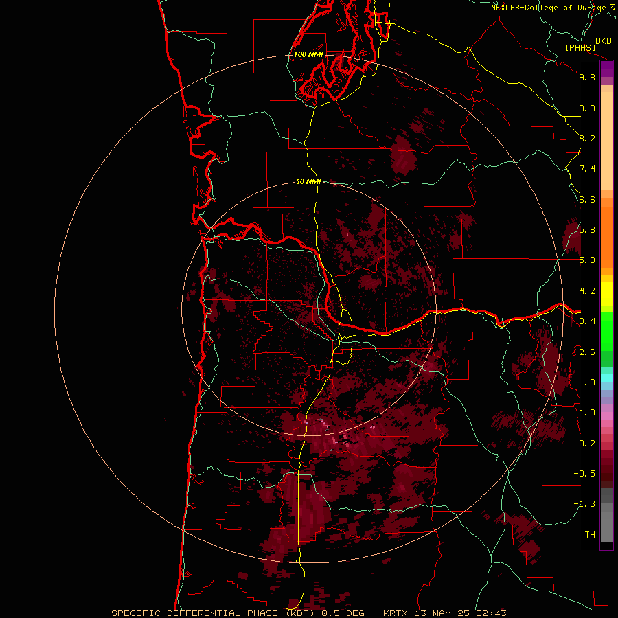Click the Specific Differential Phase caption text
Viewport: 618px width, 618px height.
click(x=309, y=613)
